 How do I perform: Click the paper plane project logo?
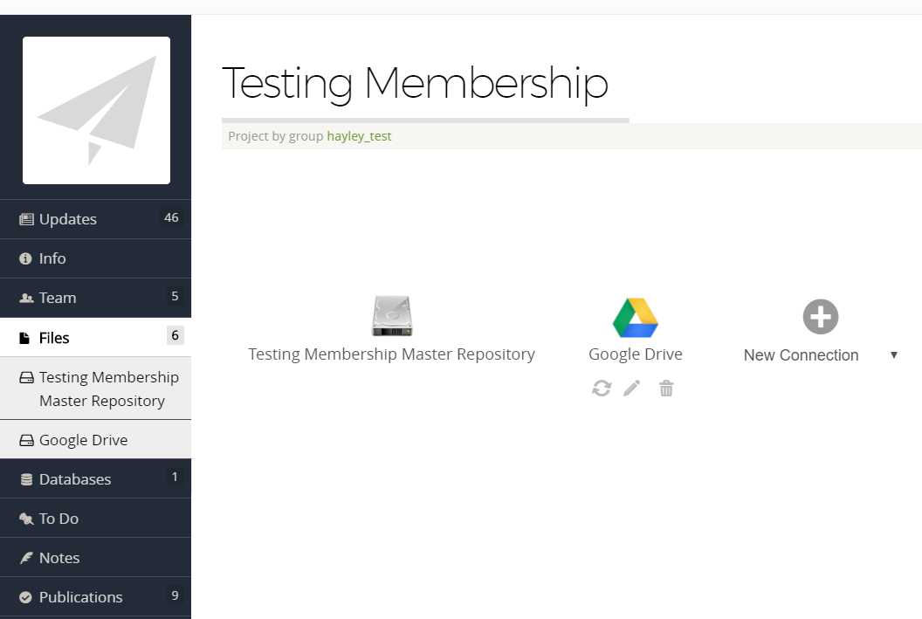[x=96, y=110]
